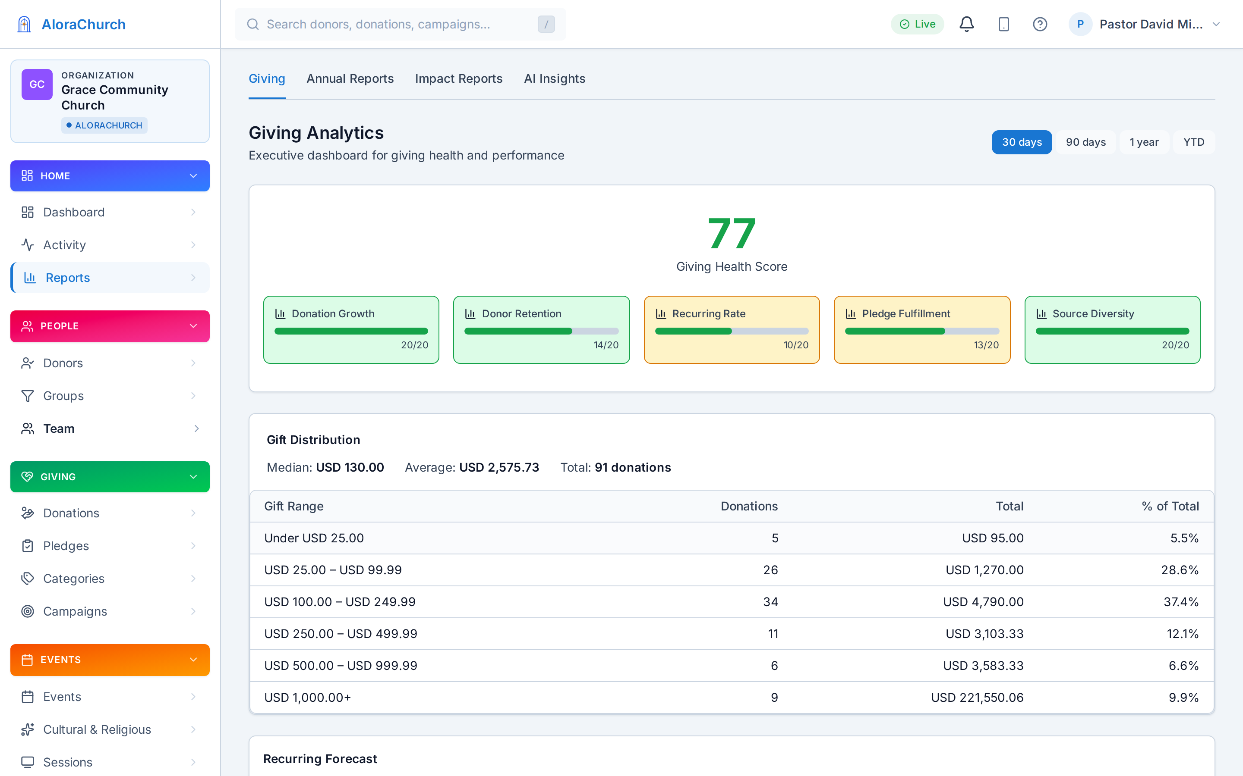Click the Pledge Fulfillment progress bar
This screenshot has width=1243, height=776.
[922, 331]
